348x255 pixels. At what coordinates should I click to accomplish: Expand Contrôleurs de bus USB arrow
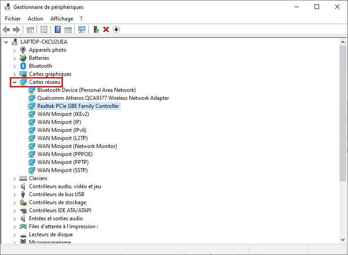click(14, 194)
